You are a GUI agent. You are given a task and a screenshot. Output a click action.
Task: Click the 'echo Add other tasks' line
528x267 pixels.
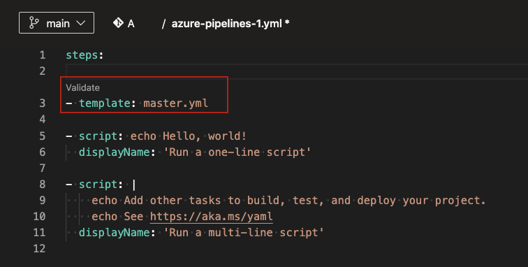pyautogui.click(x=289, y=201)
